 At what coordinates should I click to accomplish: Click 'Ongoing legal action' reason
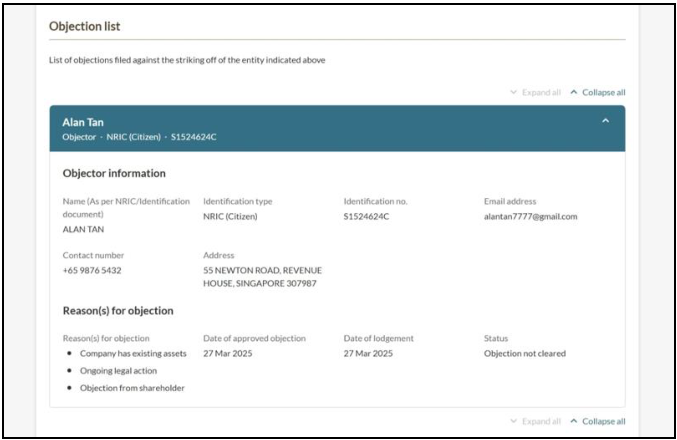coord(118,371)
